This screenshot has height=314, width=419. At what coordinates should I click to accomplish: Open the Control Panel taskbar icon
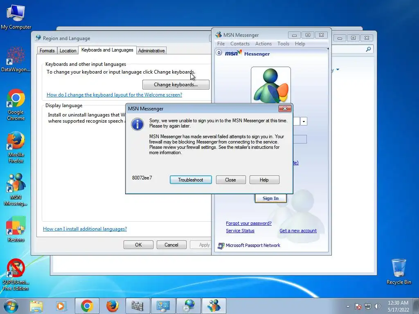163,306
